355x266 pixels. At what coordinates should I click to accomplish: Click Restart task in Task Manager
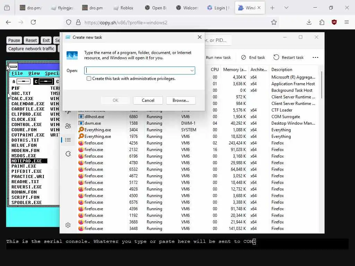[x=288, y=57]
